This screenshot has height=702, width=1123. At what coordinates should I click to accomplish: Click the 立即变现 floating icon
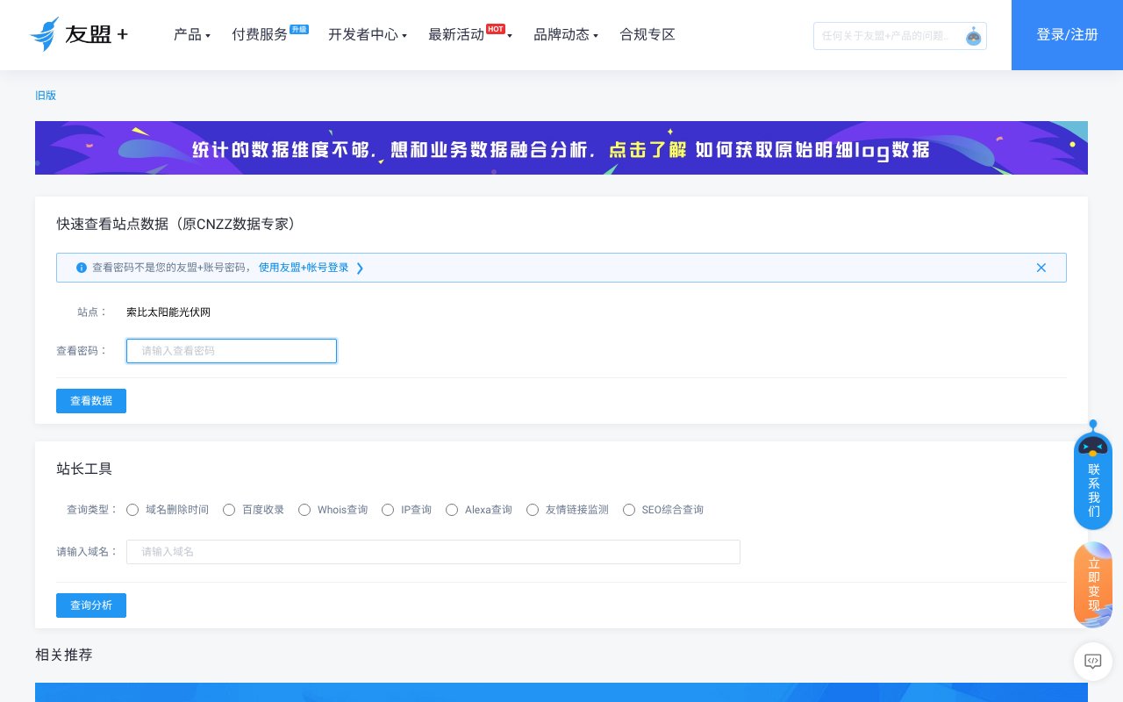(x=1093, y=584)
